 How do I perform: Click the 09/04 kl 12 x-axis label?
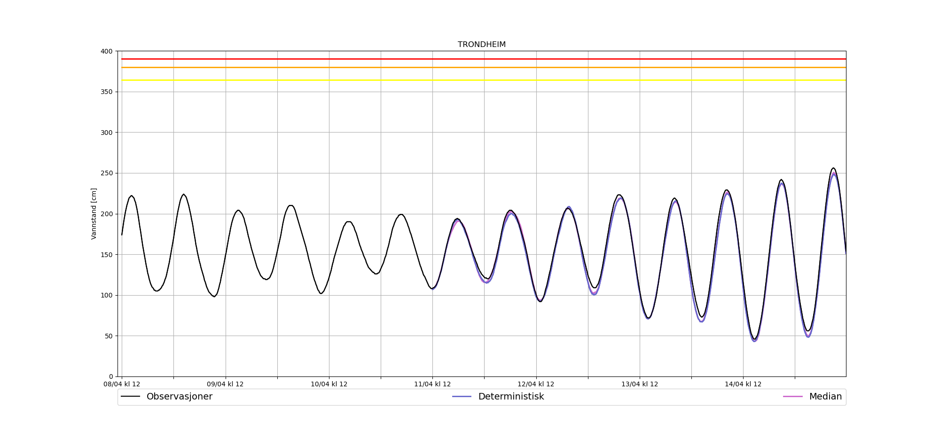click(226, 384)
